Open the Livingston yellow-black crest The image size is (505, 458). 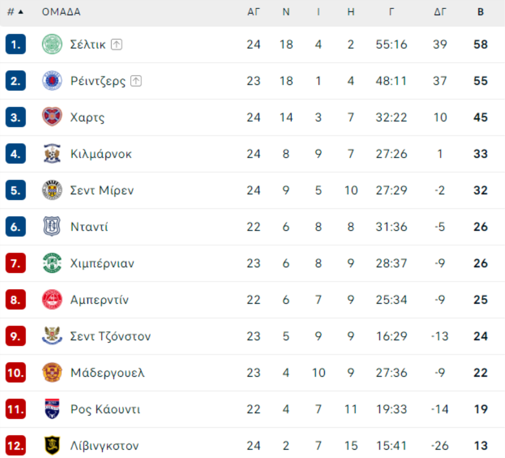(52, 446)
